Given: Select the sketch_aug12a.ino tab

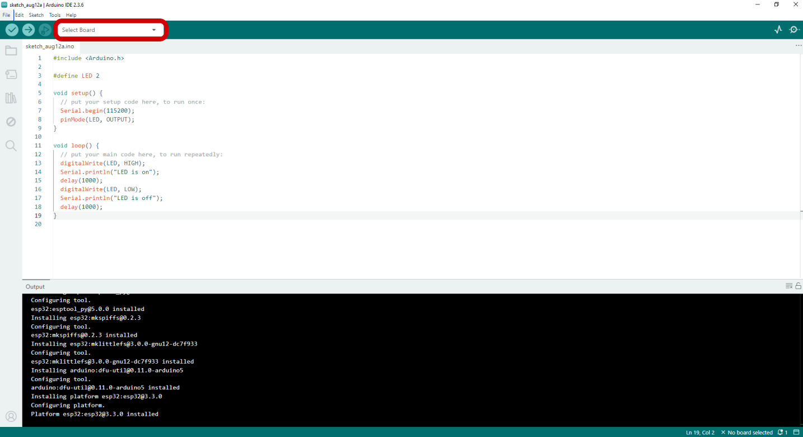Looking at the screenshot, I should (x=50, y=47).
